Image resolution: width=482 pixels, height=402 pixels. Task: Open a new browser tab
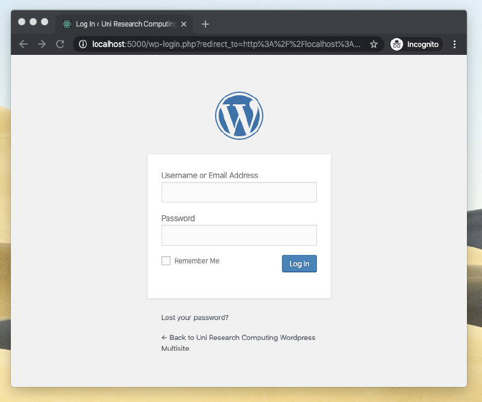pos(205,24)
